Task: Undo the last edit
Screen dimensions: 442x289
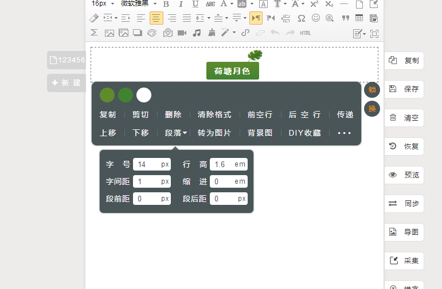Action: click(x=275, y=33)
